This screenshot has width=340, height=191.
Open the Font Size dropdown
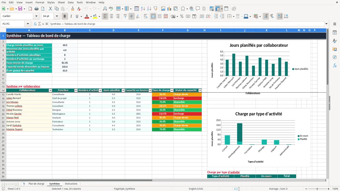(x=57, y=16)
